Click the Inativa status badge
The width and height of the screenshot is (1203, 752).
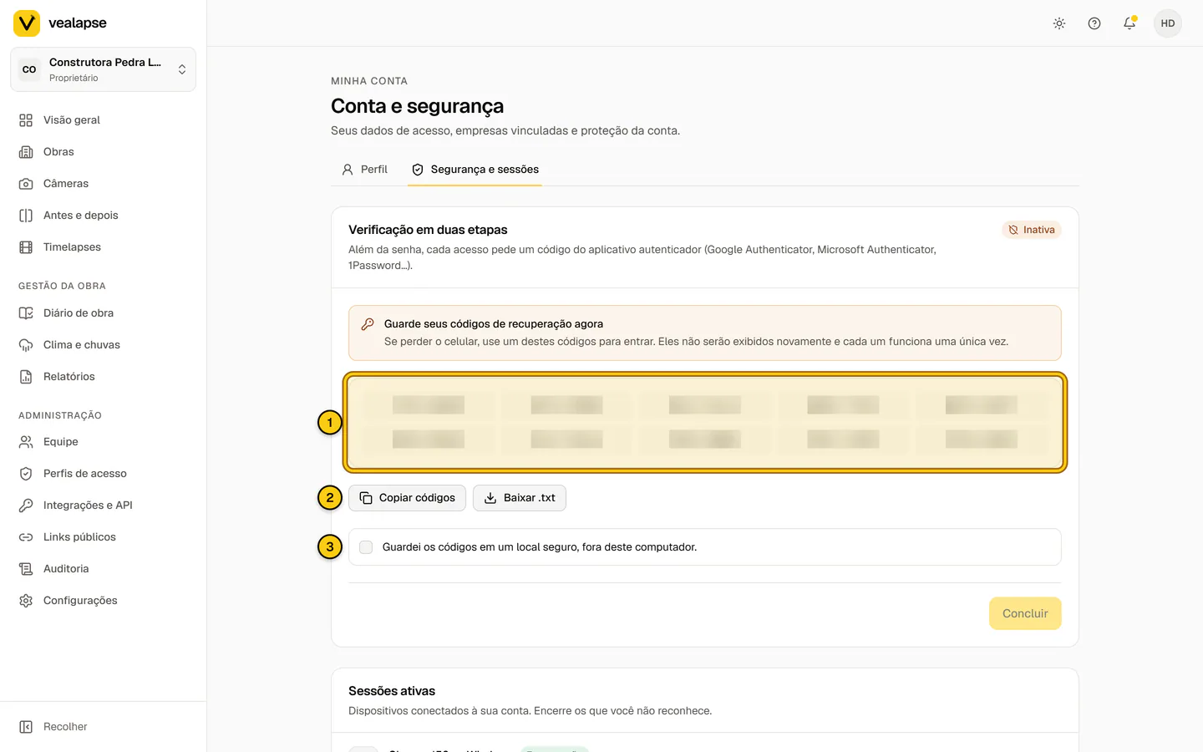(1032, 230)
